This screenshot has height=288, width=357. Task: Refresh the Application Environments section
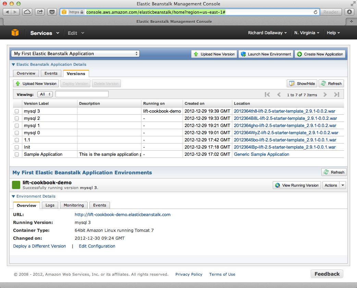pyautogui.click(x=334, y=172)
